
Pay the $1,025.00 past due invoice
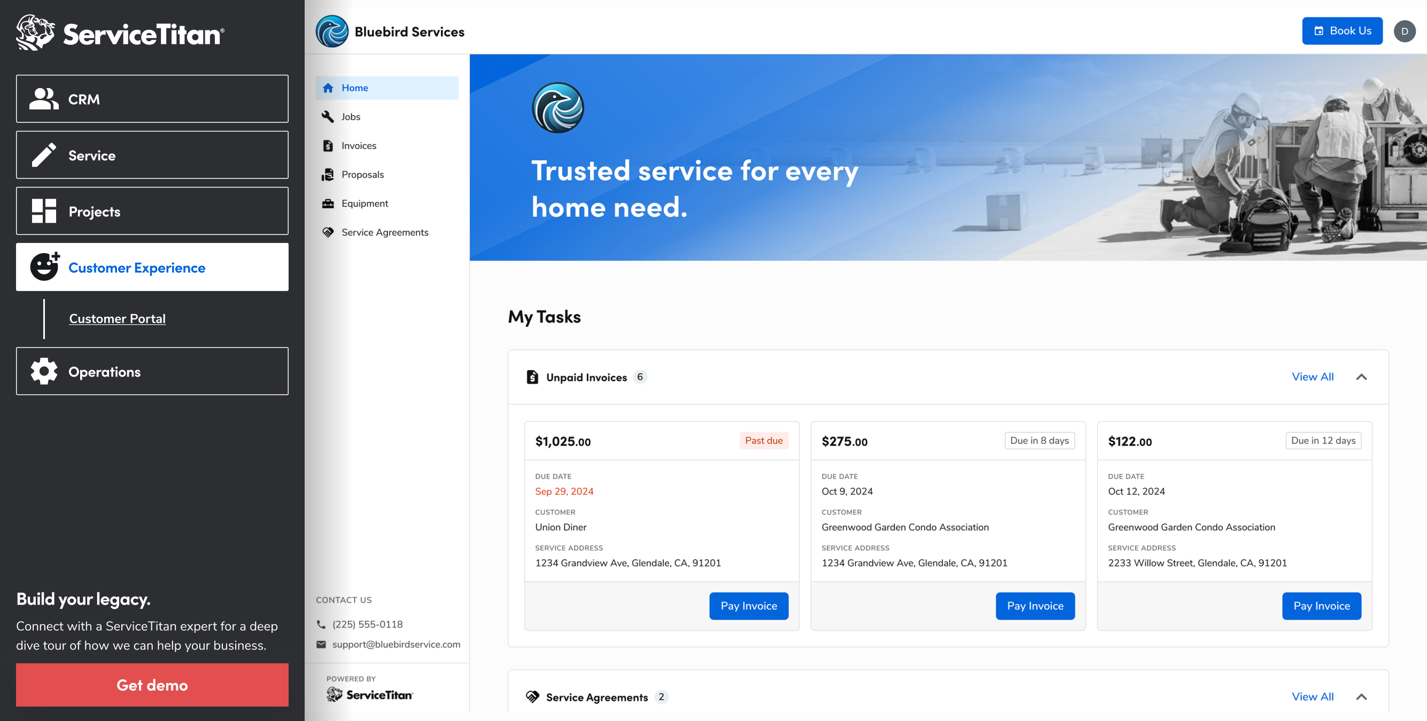pyautogui.click(x=748, y=606)
